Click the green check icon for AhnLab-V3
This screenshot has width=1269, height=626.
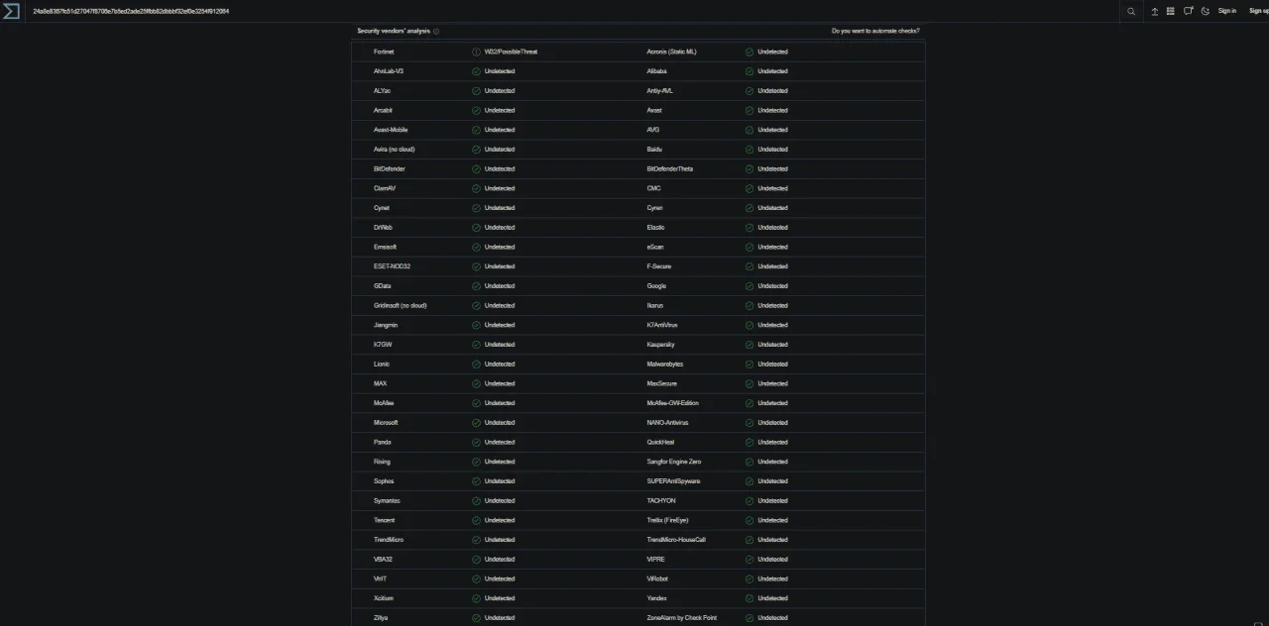point(476,71)
